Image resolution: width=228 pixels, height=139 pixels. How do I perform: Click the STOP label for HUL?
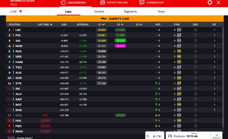45,121
